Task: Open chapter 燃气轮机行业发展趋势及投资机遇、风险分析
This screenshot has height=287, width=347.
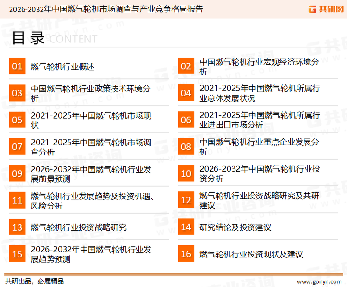Action: coord(92,201)
